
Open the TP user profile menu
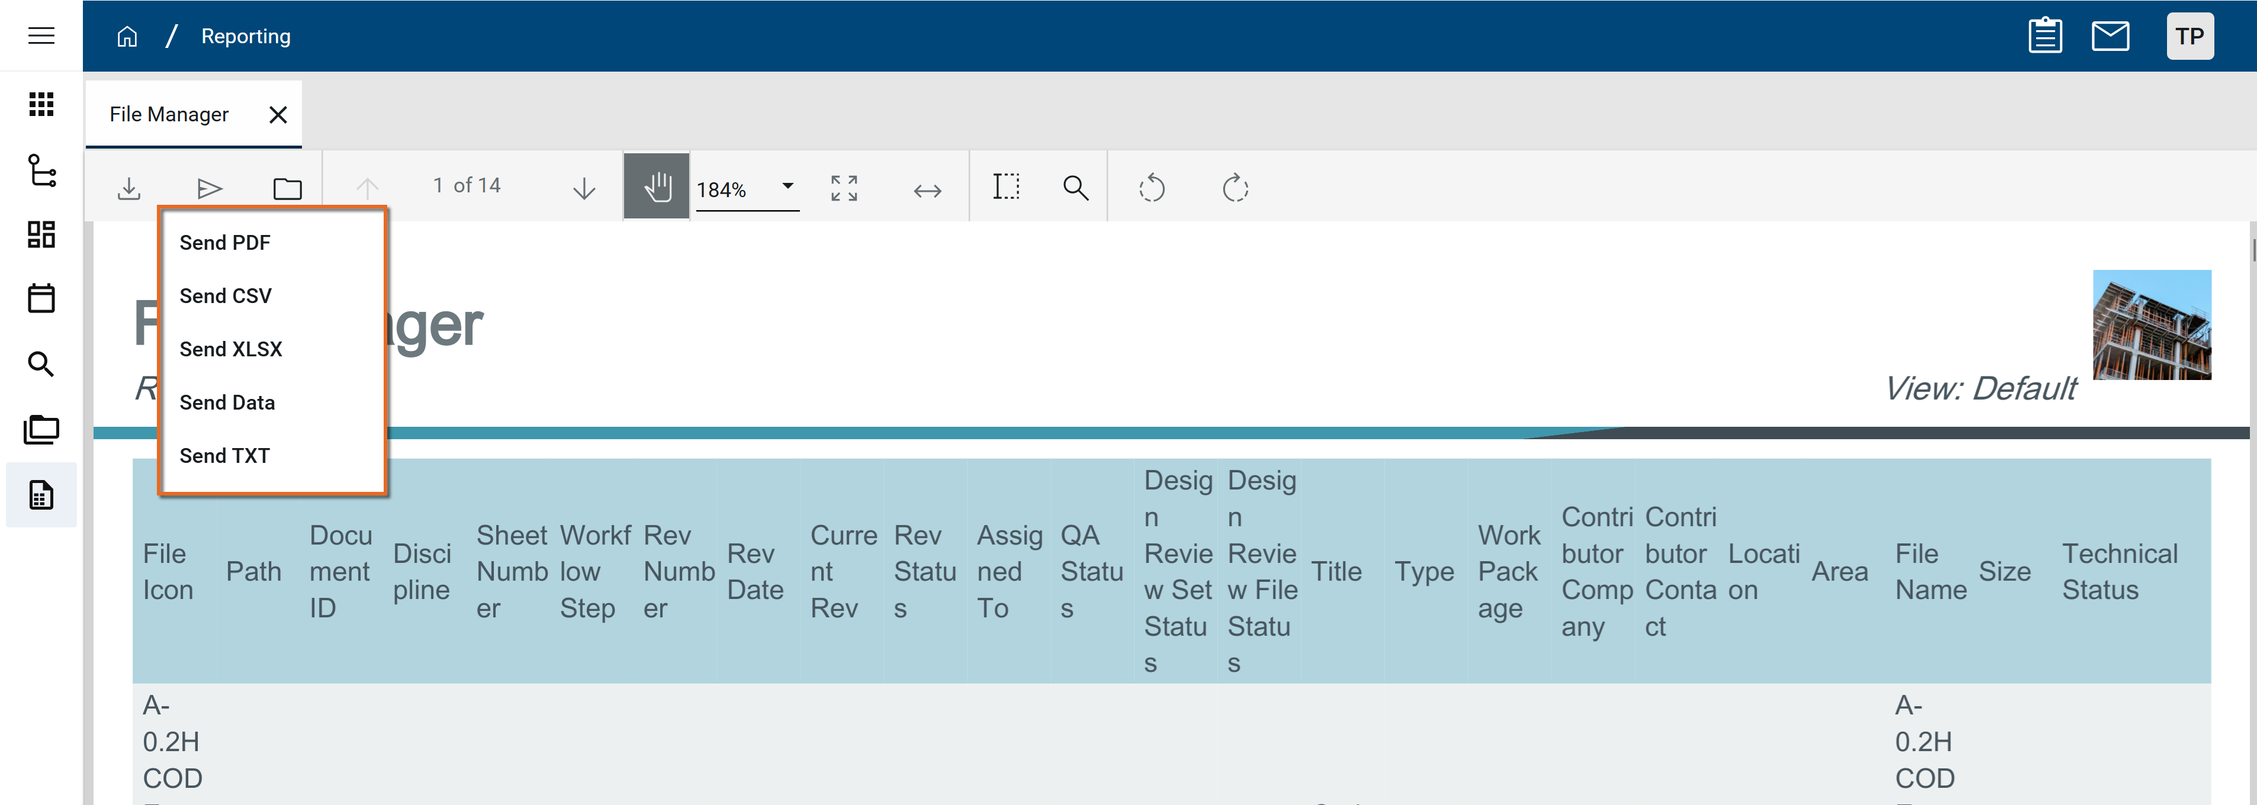[x=2189, y=36]
